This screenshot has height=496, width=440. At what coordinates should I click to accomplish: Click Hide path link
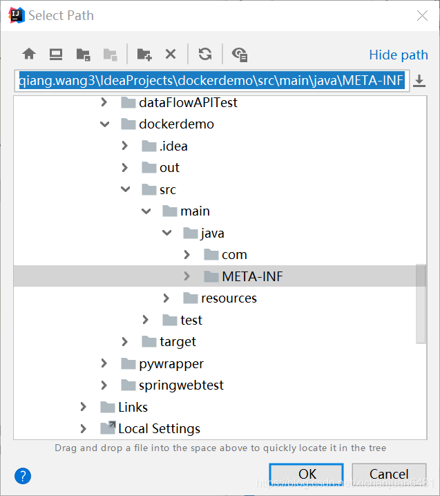399,55
